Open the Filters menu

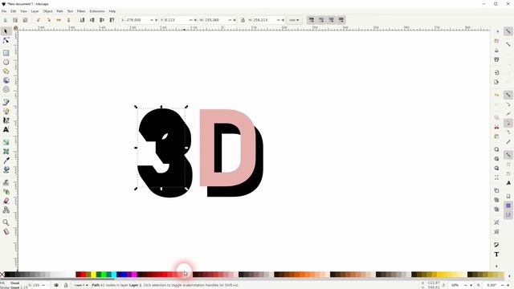81,11
